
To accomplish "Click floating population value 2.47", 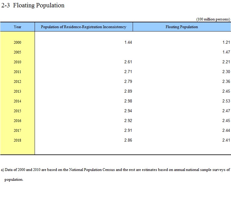I will pyautogui.click(x=226, y=111).
